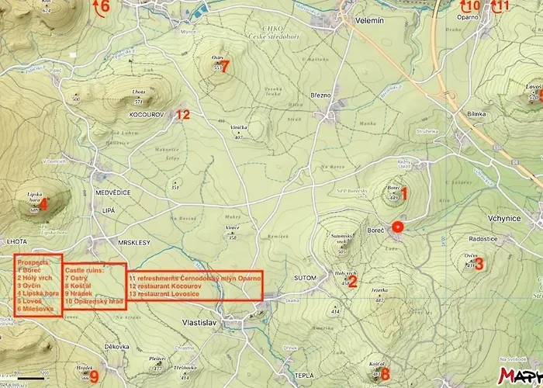Click the number 10 arrow near Oparno
This screenshot has width=543, height=388.
coord(470,6)
